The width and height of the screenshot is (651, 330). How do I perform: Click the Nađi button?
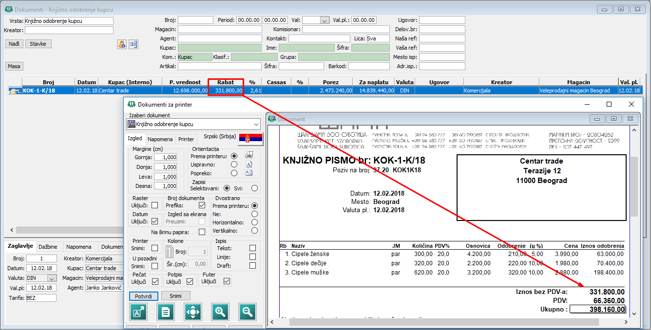tap(14, 44)
